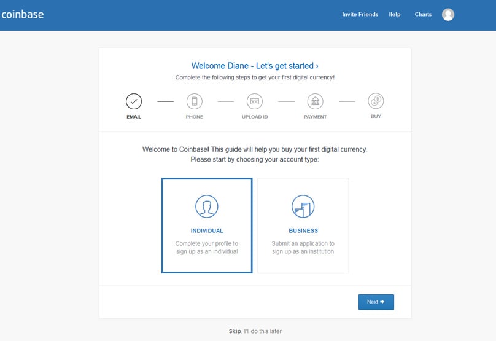496x341 pixels.
Task: Click 'Submit an application to sign up' text
Action: (303, 247)
